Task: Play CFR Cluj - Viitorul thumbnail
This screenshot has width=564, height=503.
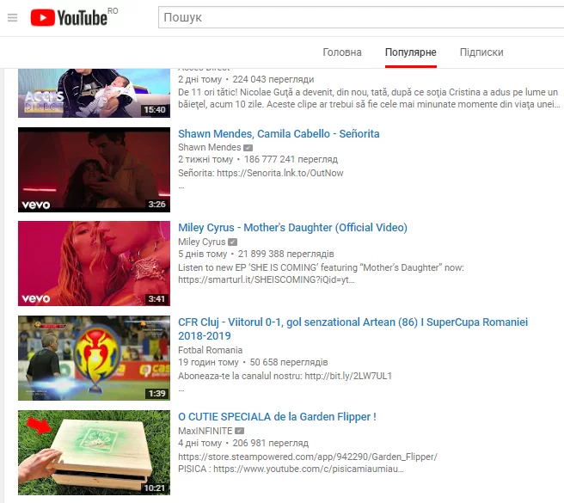Action: (94, 358)
